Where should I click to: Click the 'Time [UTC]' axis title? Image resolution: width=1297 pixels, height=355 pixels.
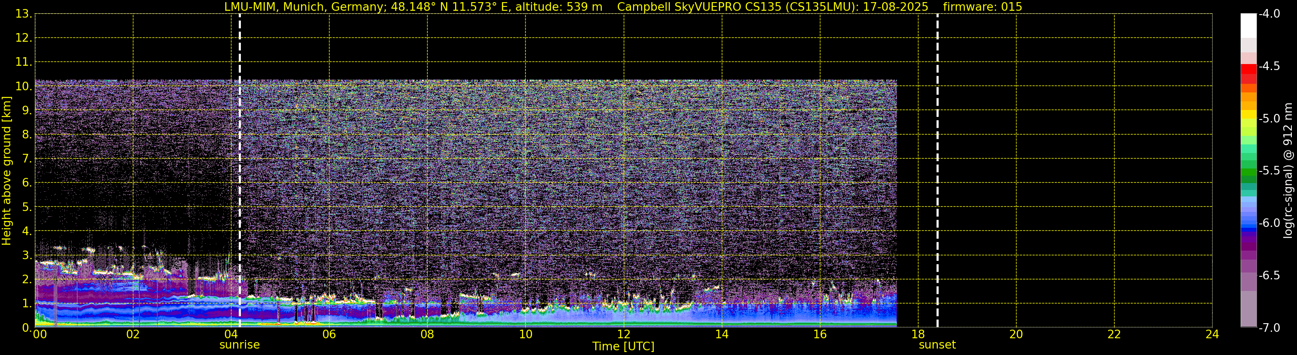(x=623, y=346)
